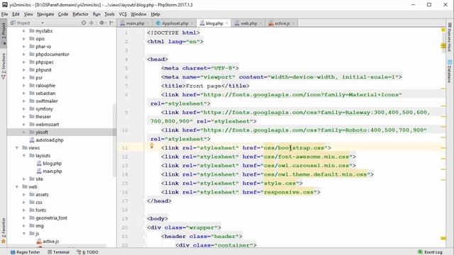Open the Structure side tool window
The height and width of the screenshot is (255, 454).
[x=4, y=66]
